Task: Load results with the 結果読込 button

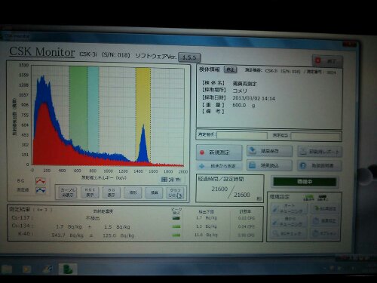Action: 270,165
